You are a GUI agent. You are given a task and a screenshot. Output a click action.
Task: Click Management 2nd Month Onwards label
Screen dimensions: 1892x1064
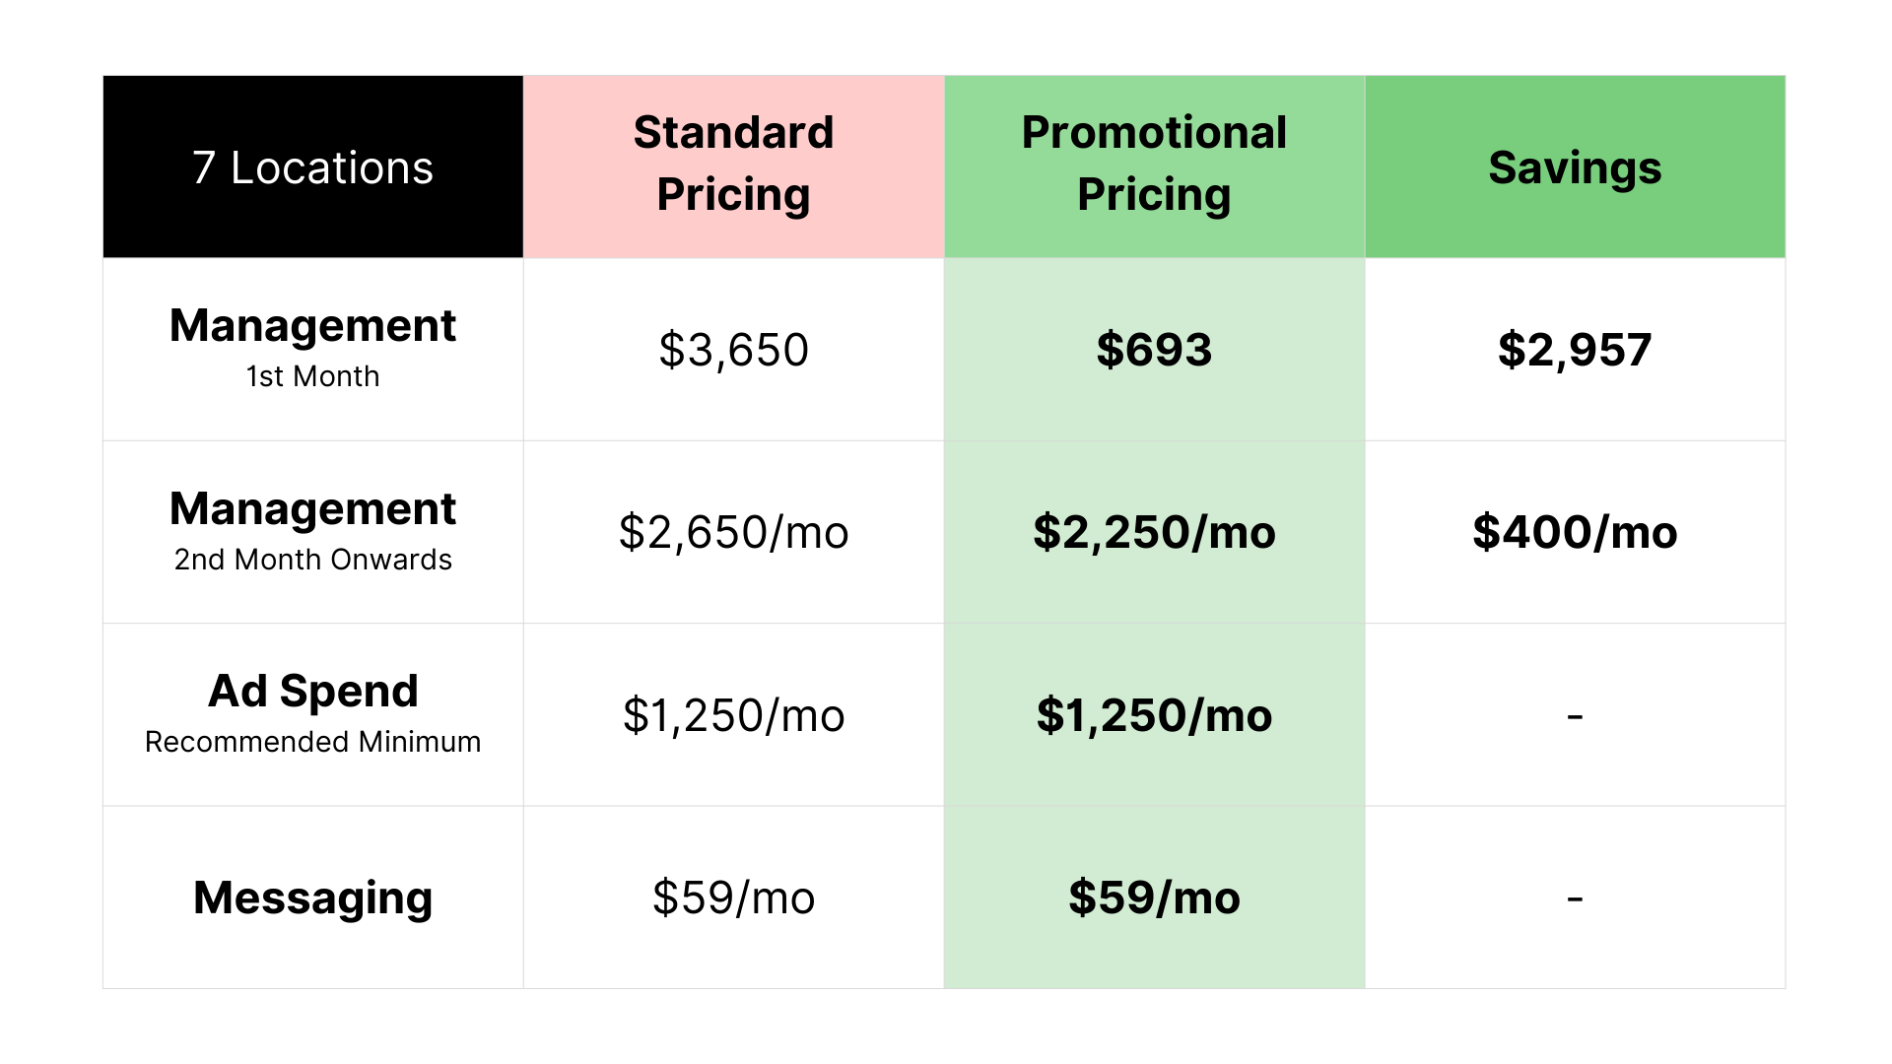[313, 532]
